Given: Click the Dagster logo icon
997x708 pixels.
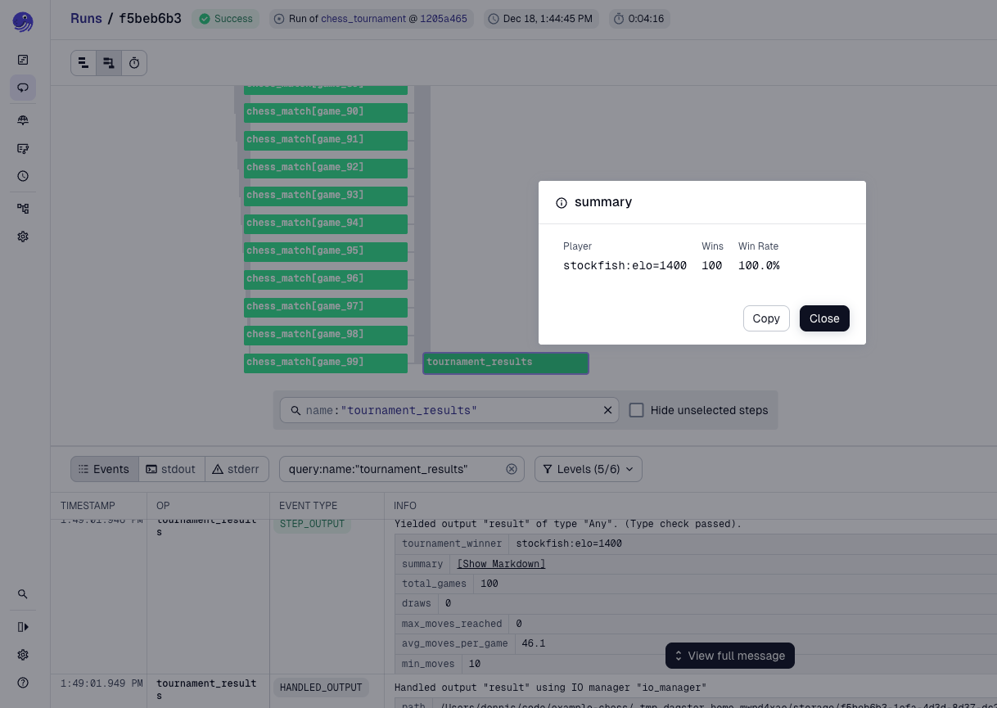Looking at the screenshot, I should point(23,22).
